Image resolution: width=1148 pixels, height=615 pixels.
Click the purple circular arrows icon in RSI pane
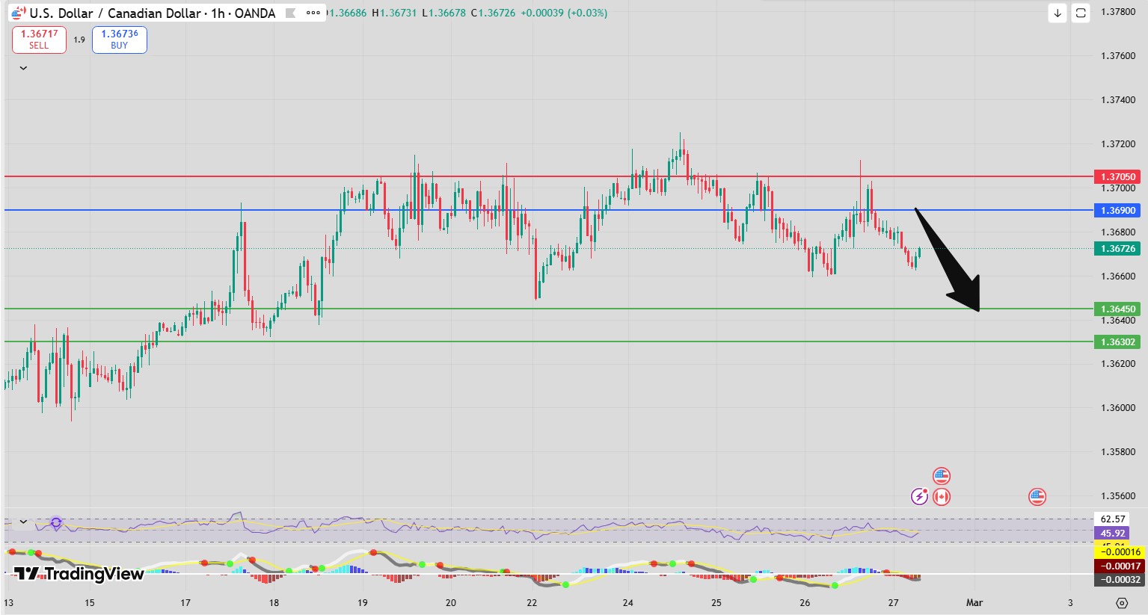pos(56,522)
